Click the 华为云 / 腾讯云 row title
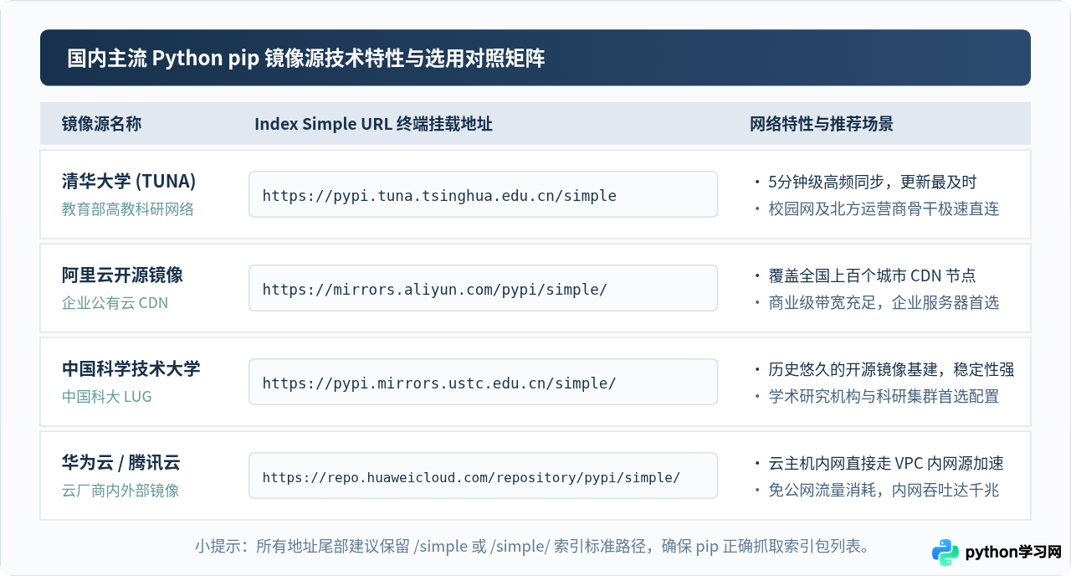The width and height of the screenshot is (1071, 576). click(121, 462)
